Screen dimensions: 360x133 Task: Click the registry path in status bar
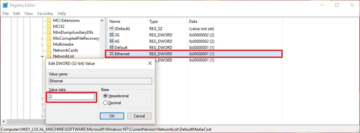tap(106, 129)
